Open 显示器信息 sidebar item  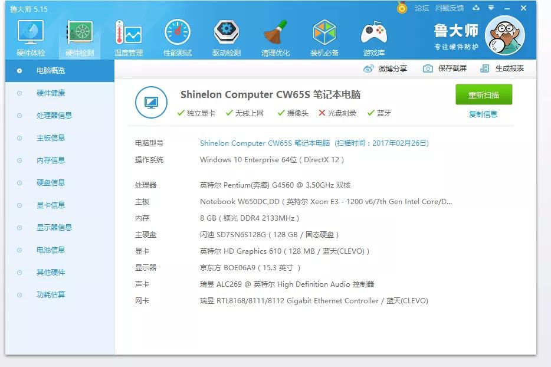click(x=60, y=228)
